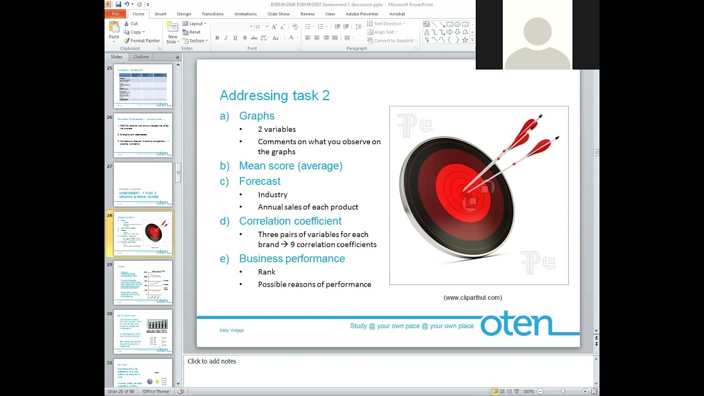Viewport: 704px width, 396px height.
Task: Open the font name combo box
Action: click(233, 26)
